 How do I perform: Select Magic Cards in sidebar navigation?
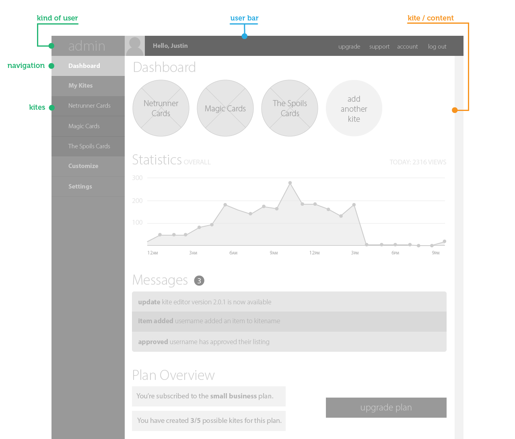pos(84,126)
